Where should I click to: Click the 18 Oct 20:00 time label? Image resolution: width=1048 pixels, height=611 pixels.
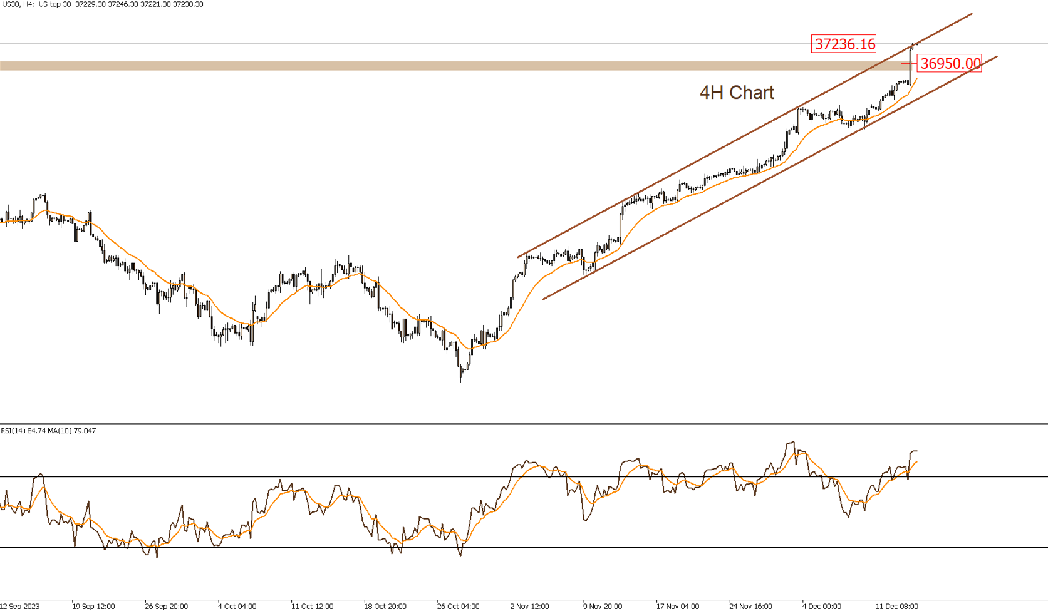point(385,606)
